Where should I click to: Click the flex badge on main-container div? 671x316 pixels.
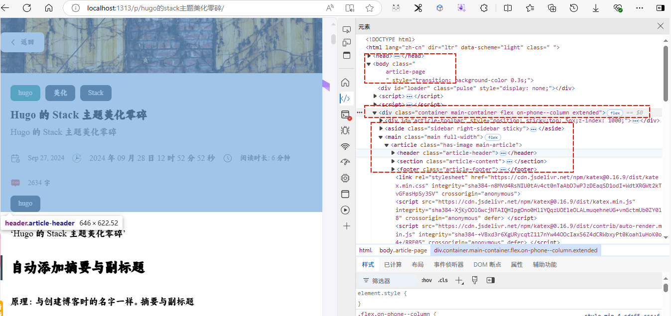[x=615, y=113]
